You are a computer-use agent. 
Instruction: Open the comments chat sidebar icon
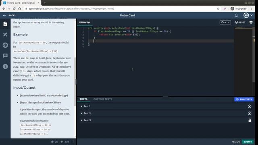5,56
